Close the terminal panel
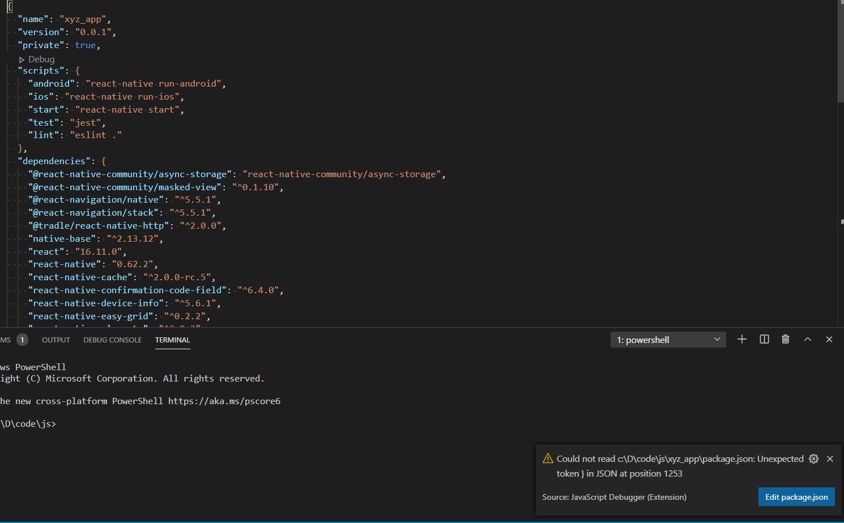This screenshot has height=523, width=844. (x=829, y=339)
